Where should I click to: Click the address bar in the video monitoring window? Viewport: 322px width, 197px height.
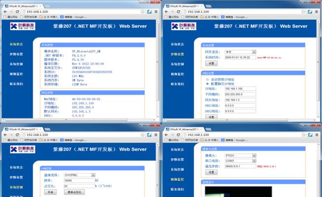point(242,135)
